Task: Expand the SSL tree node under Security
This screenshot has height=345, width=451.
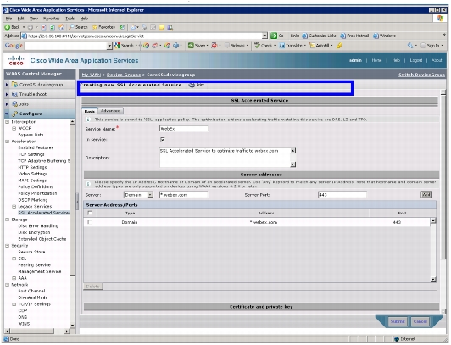Action: point(14,259)
